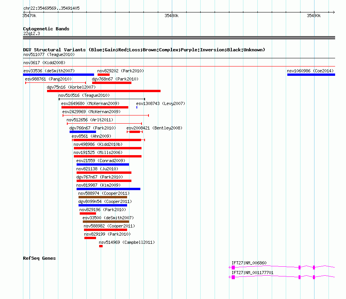
Task: Click the 35470k ruler position label
Action: coord(29,16)
